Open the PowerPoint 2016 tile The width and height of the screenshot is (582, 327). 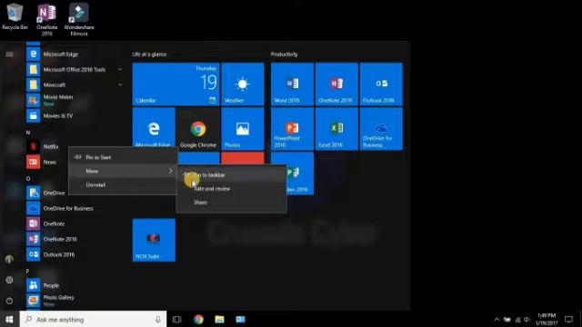click(x=292, y=129)
